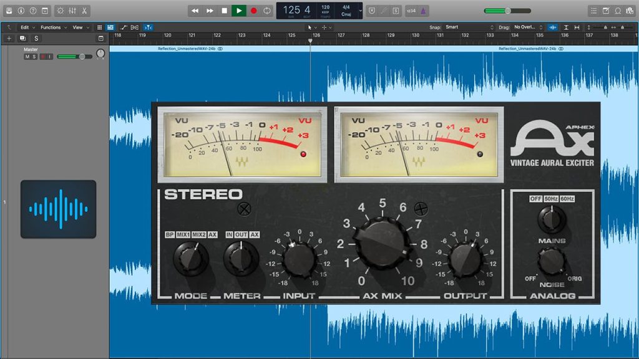Open Smart Controls in the control bar

pos(61,11)
